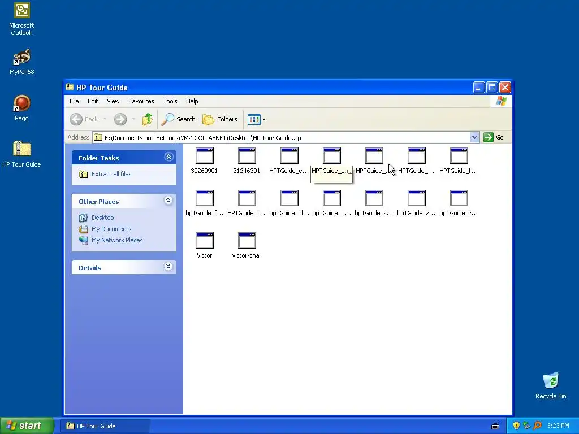Collapse the Other Places panel
Screen dimensions: 579x434
(168, 201)
